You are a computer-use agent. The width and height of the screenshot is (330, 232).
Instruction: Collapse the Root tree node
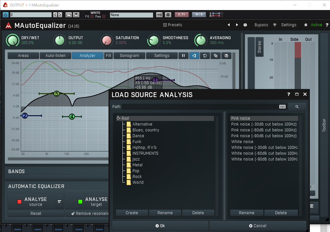(119, 118)
